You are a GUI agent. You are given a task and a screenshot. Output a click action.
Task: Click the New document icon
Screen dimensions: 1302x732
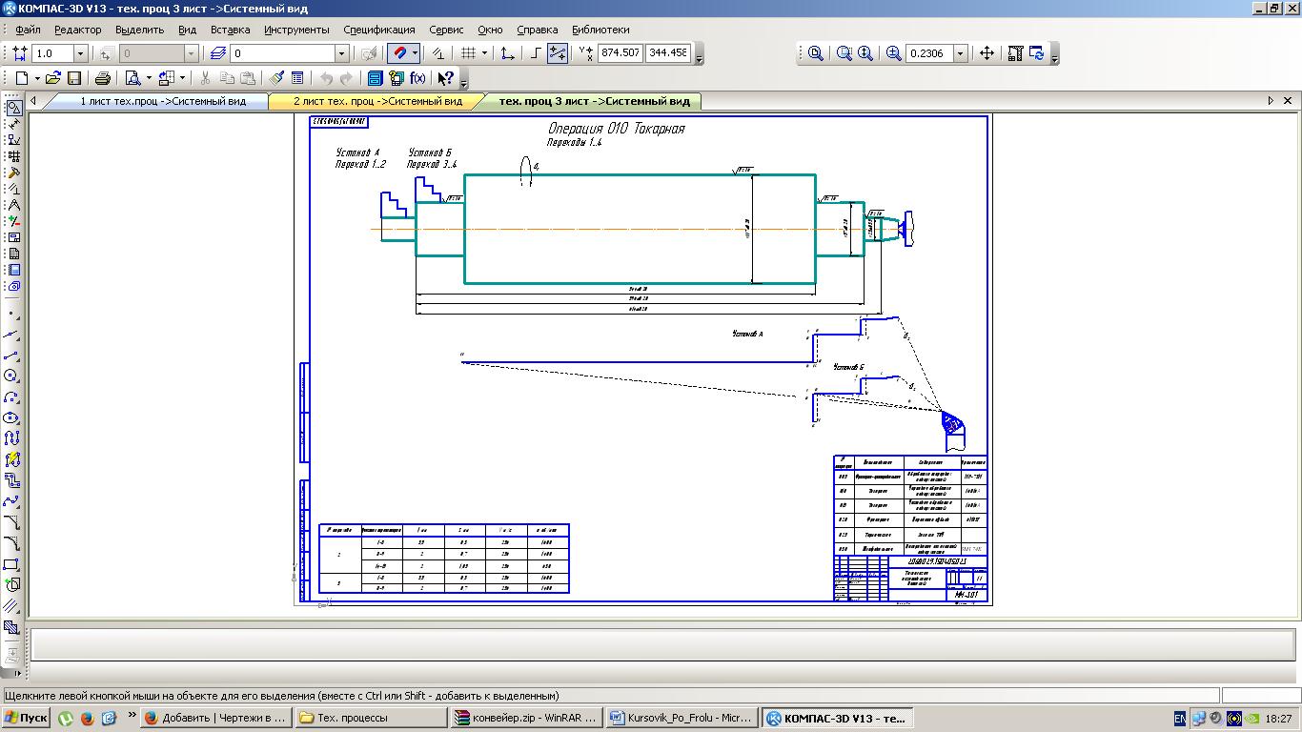pos(21,78)
